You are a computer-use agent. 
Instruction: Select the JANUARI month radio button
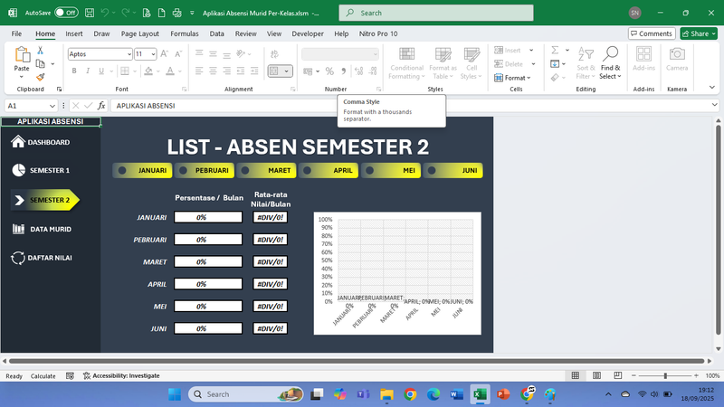point(122,170)
